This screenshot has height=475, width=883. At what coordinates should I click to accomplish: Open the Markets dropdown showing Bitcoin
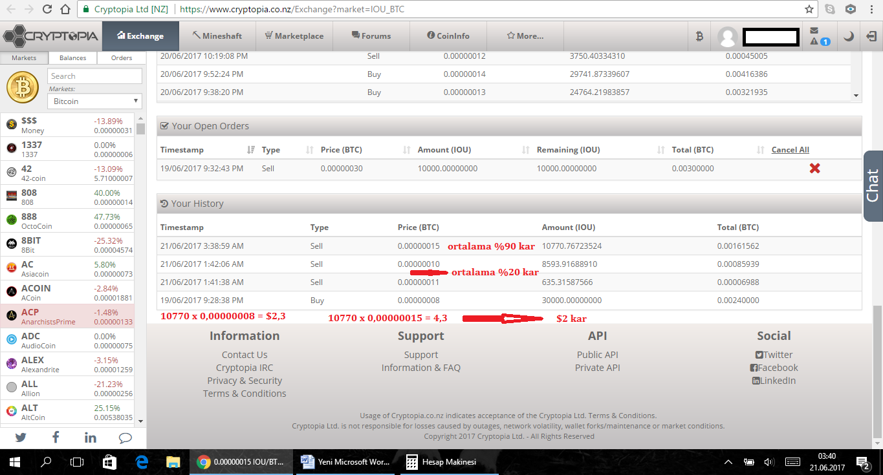point(94,101)
